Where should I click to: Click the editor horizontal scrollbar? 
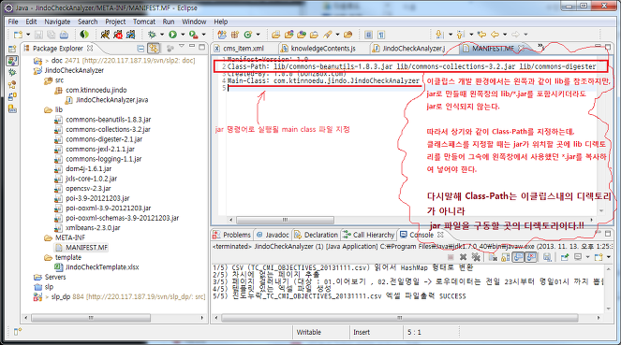(285, 220)
